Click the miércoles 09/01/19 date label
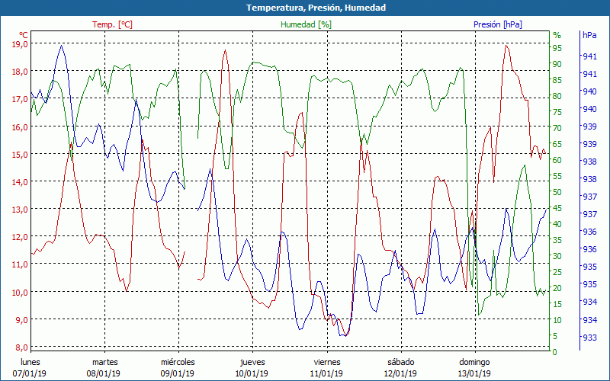Screen dimensions: 610x381 [178, 367]
